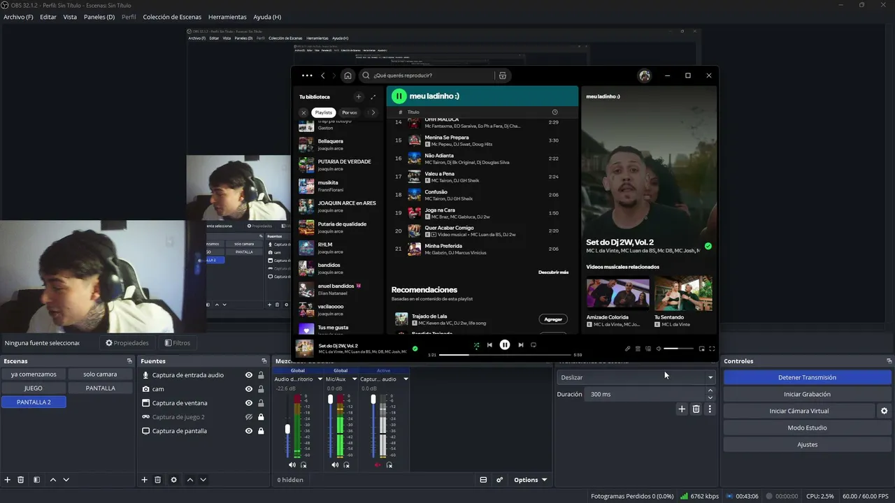Viewport: 895px width, 503px height.
Task: Unlock the Captura de juego 2 source
Action: click(261, 417)
